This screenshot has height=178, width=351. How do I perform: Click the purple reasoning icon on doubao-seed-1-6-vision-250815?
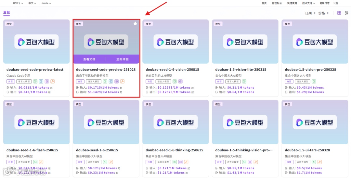click(180, 82)
